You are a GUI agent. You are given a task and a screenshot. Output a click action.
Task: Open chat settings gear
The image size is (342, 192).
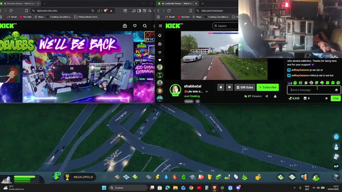[326, 98]
